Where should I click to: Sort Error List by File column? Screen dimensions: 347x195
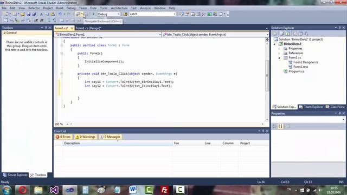pos(188,143)
